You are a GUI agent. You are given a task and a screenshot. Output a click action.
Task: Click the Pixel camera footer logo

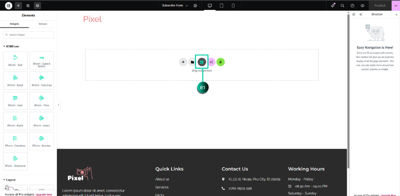tap(80, 174)
